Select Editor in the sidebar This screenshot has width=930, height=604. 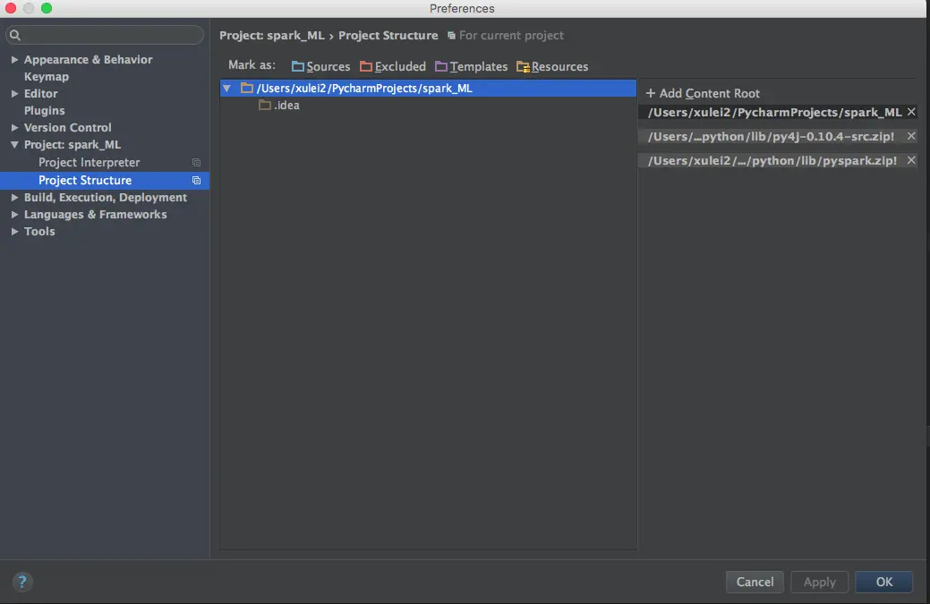tap(41, 94)
